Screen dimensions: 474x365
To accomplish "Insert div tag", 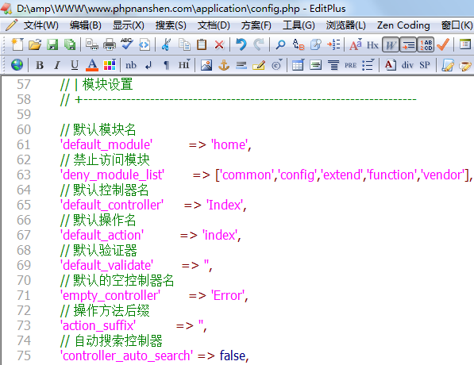I will [x=407, y=64].
